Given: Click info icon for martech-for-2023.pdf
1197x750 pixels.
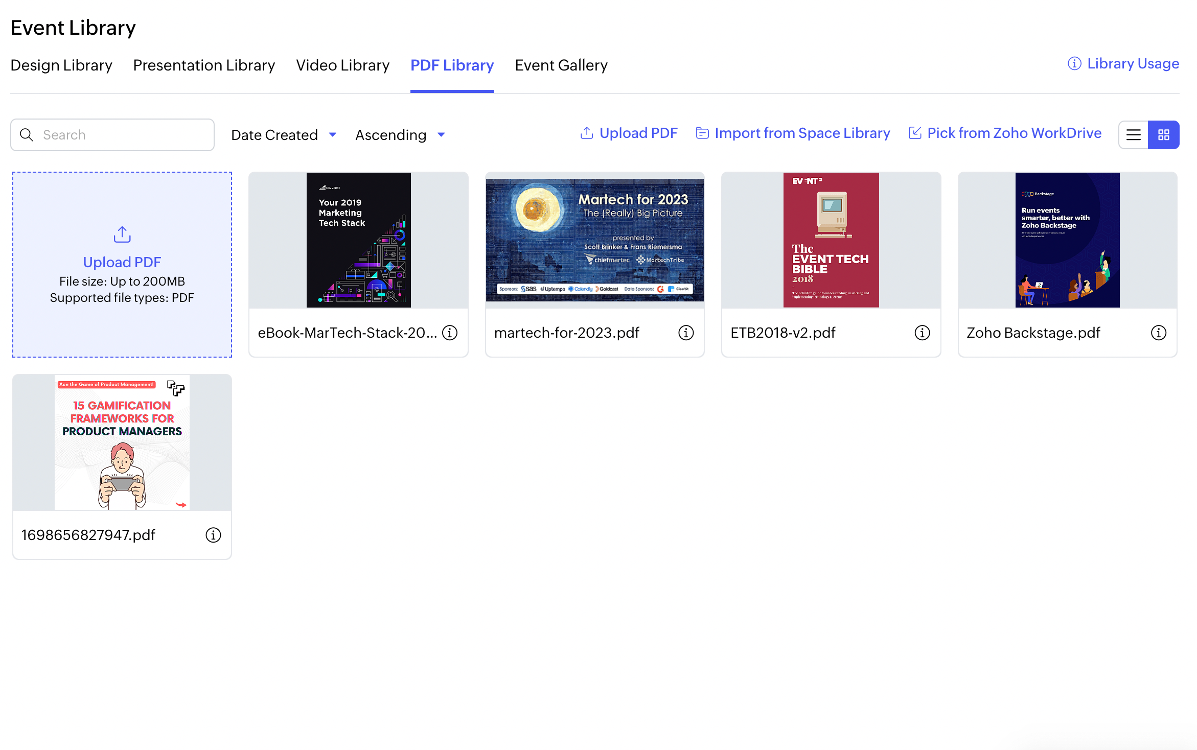Looking at the screenshot, I should [x=686, y=333].
